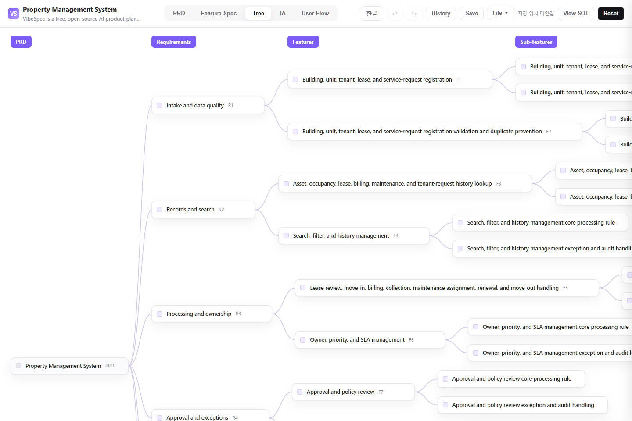The width and height of the screenshot is (632, 421).
Task: Switch to the IA tab
Action: pyautogui.click(x=283, y=14)
